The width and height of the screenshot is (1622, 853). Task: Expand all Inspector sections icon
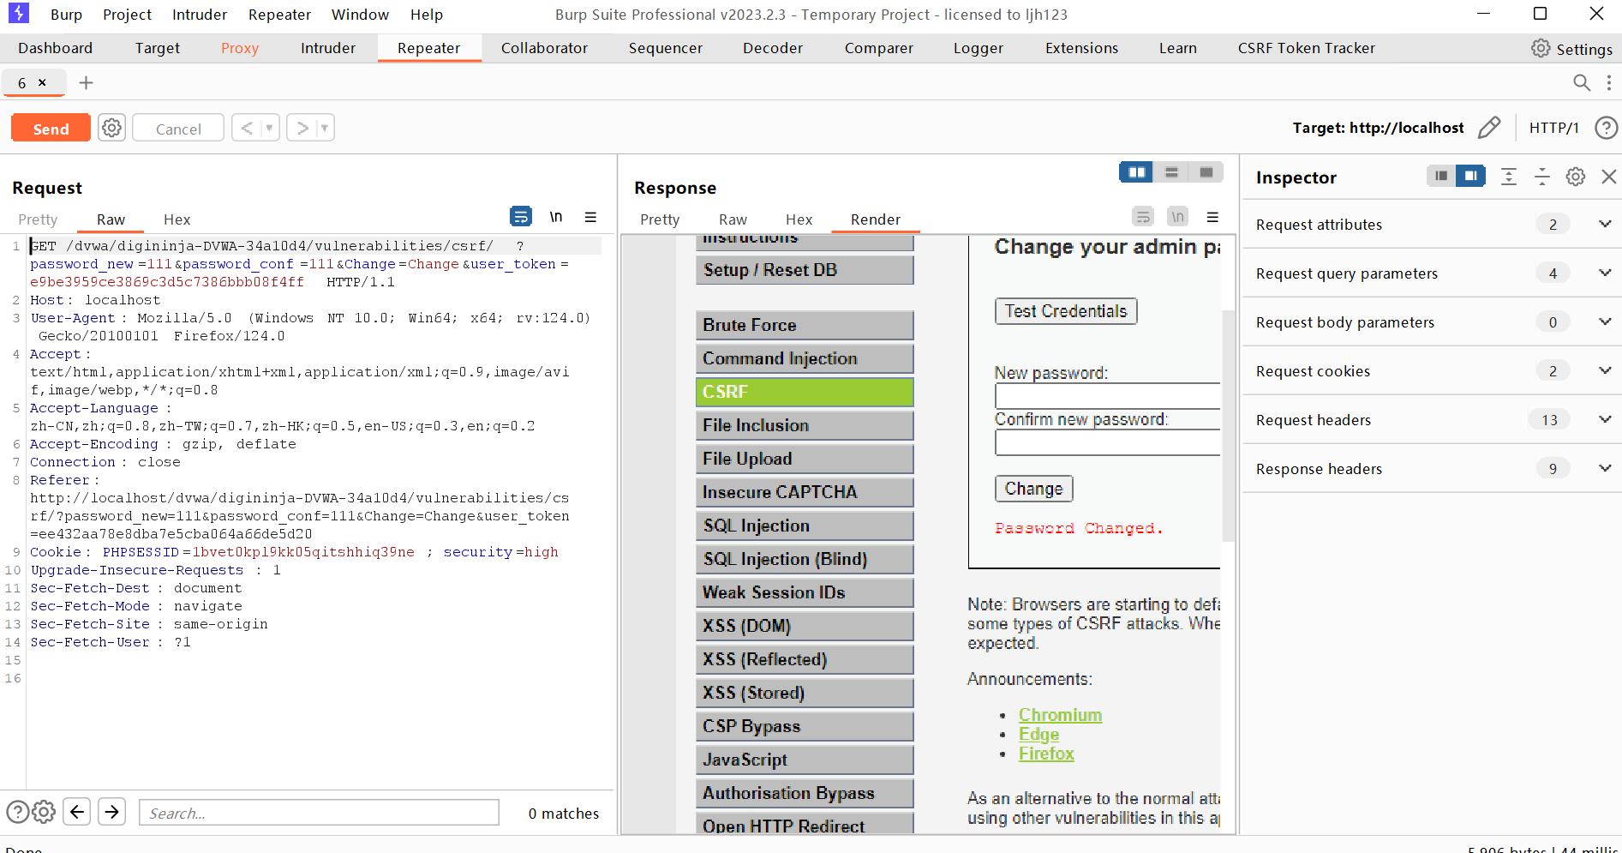click(1509, 176)
